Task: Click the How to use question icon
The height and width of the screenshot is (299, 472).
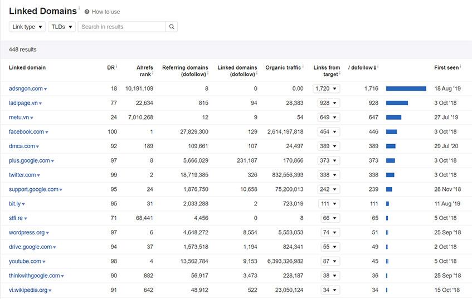Action: click(x=87, y=12)
